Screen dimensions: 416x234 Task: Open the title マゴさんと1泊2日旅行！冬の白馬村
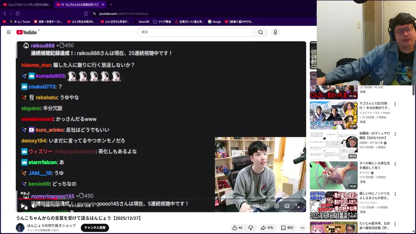374,106
